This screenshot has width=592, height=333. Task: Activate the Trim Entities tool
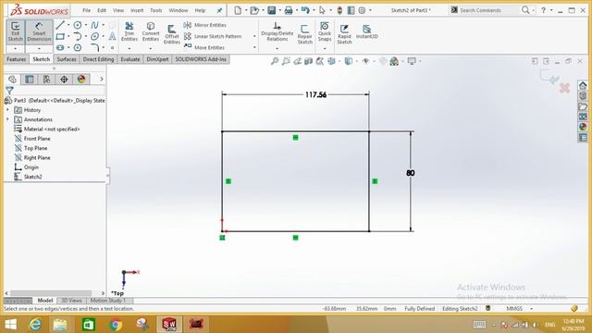(129, 31)
